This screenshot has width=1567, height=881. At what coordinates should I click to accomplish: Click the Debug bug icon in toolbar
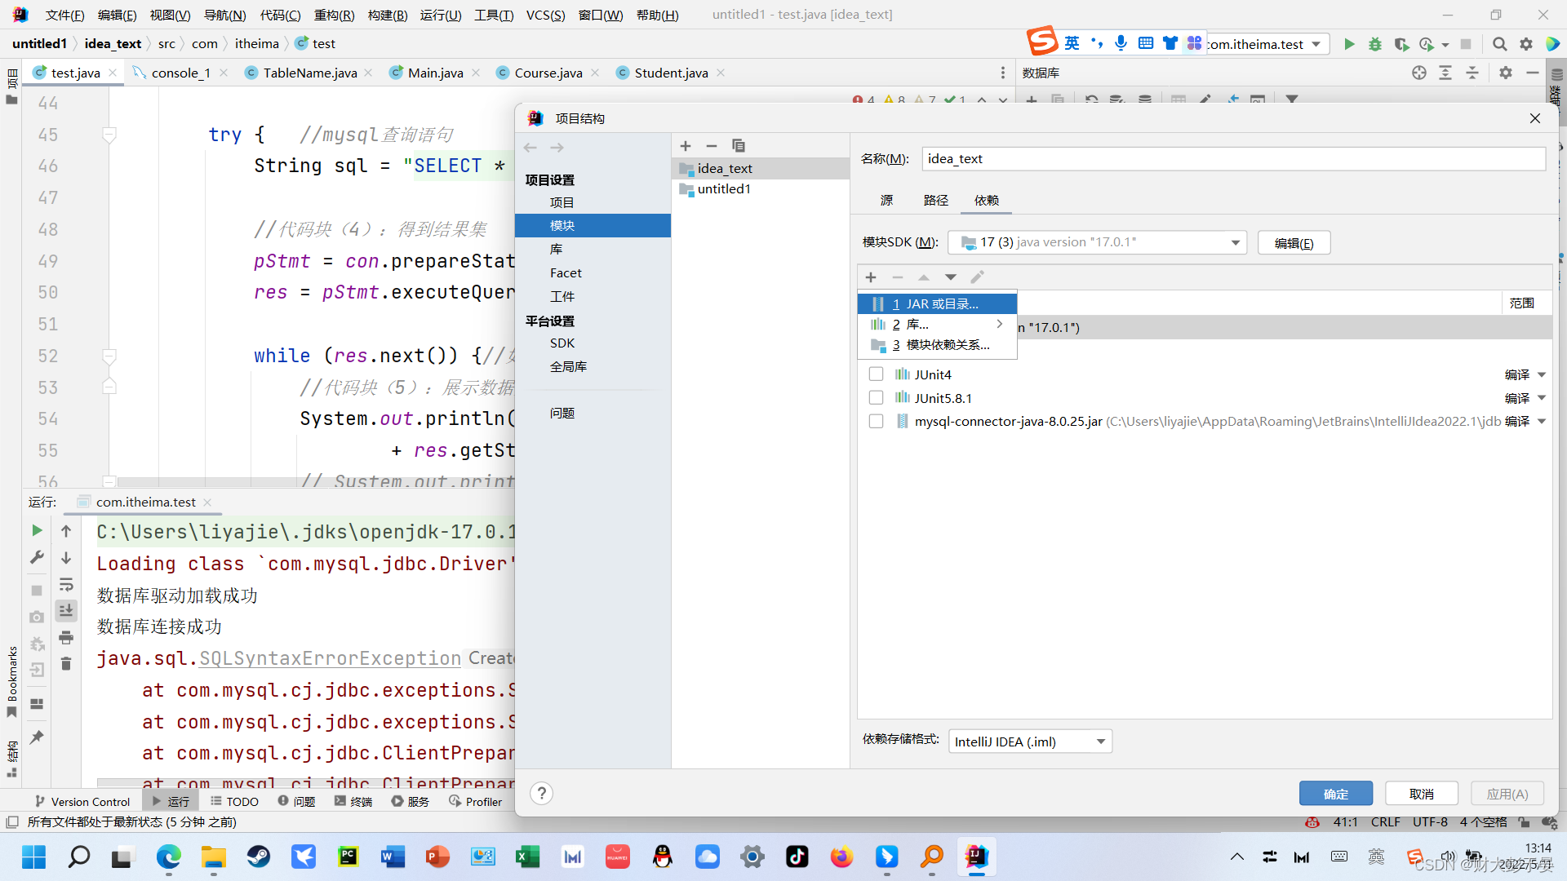tap(1375, 44)
